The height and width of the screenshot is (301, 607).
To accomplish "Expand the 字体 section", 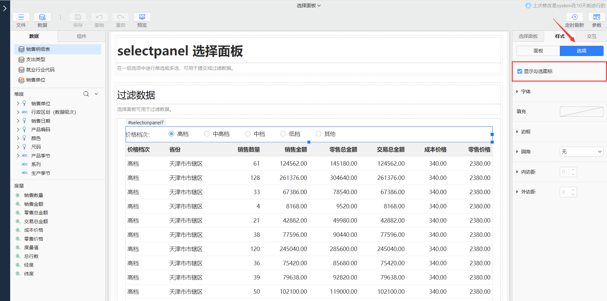I will [526, 92].
